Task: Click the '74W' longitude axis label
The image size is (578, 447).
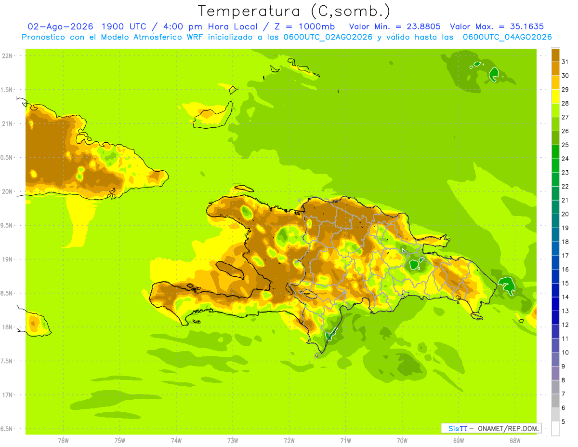Action: tap(176, 441)
